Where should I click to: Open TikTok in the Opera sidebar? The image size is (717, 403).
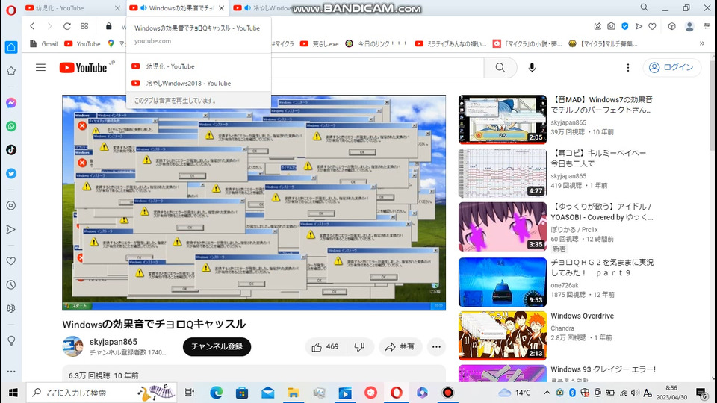(11, 150)
